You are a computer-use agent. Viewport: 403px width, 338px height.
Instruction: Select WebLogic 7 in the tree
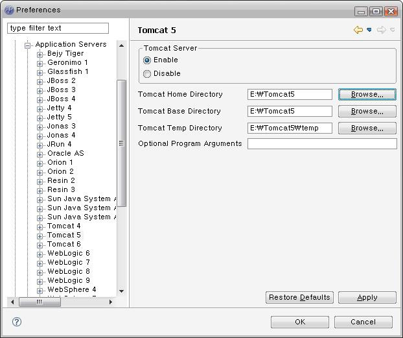click(69, 262)
